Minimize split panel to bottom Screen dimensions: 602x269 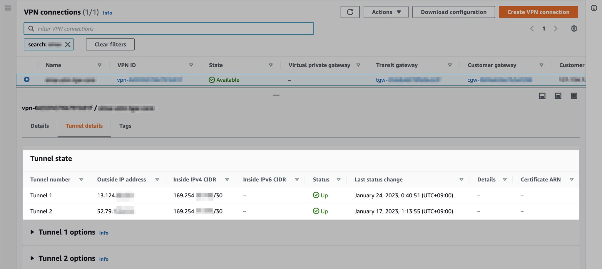click(542, 96)
